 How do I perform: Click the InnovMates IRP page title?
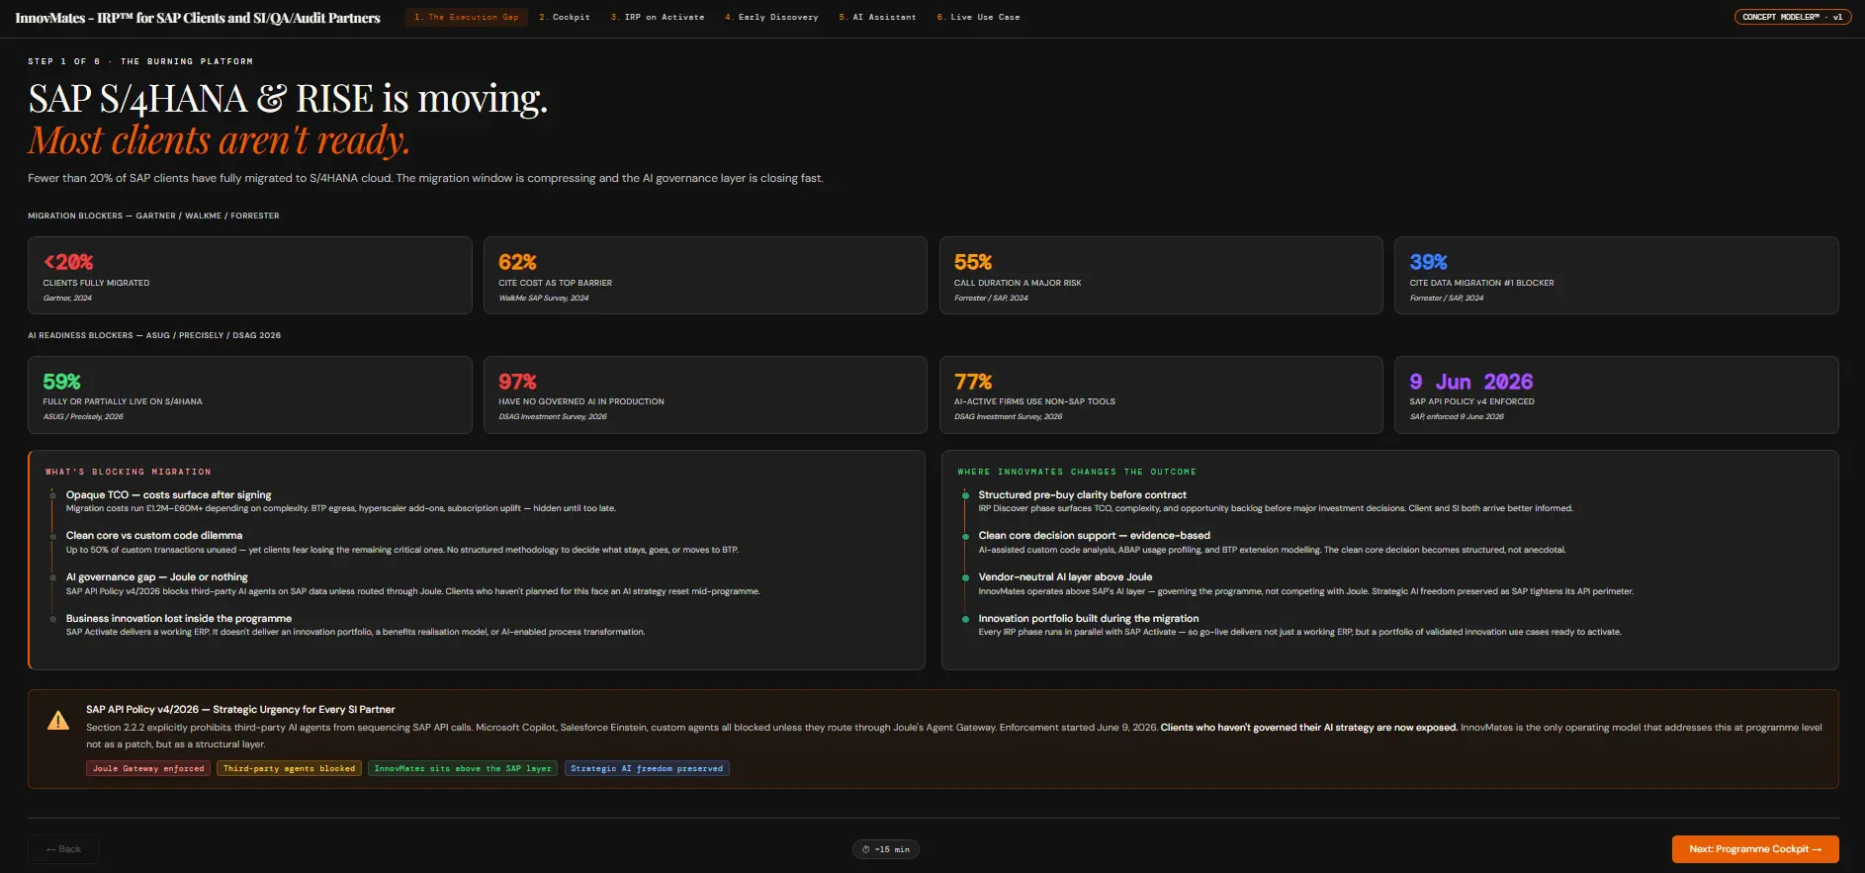[x=198, y=18]
